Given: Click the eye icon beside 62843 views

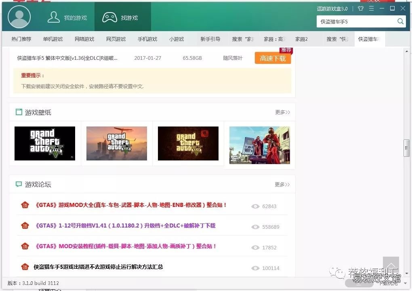Looking at the screenshot, I should tap(255, 207).
